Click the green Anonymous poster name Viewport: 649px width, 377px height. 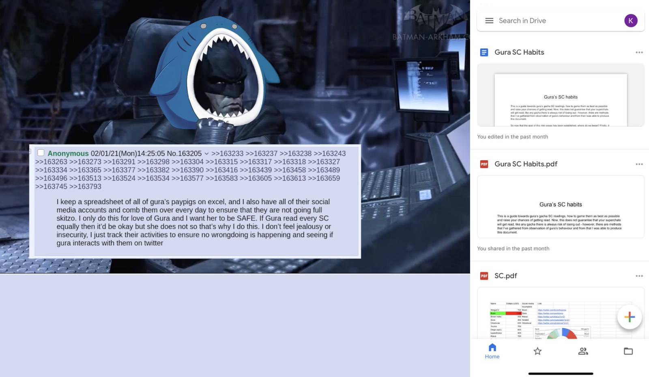coord(68,153)
